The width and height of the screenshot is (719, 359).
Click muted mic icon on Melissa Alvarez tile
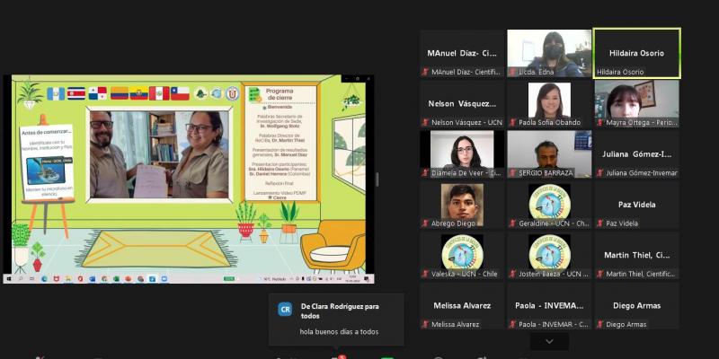pos(426,325)
